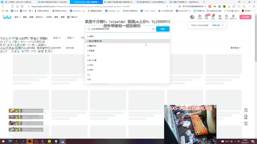Image resolution: width=257 pixels, height=144 pixels.
Task: Open the Windows Start button
Action: tap(3, 141)
